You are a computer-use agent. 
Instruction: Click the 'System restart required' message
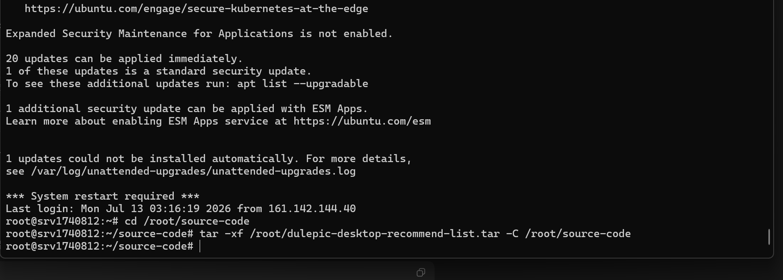point(103,196)
